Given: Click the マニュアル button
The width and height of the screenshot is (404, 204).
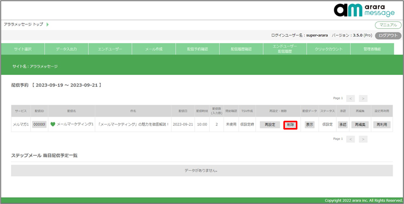Looking at the screenshot, I should (x=388, y=25).
